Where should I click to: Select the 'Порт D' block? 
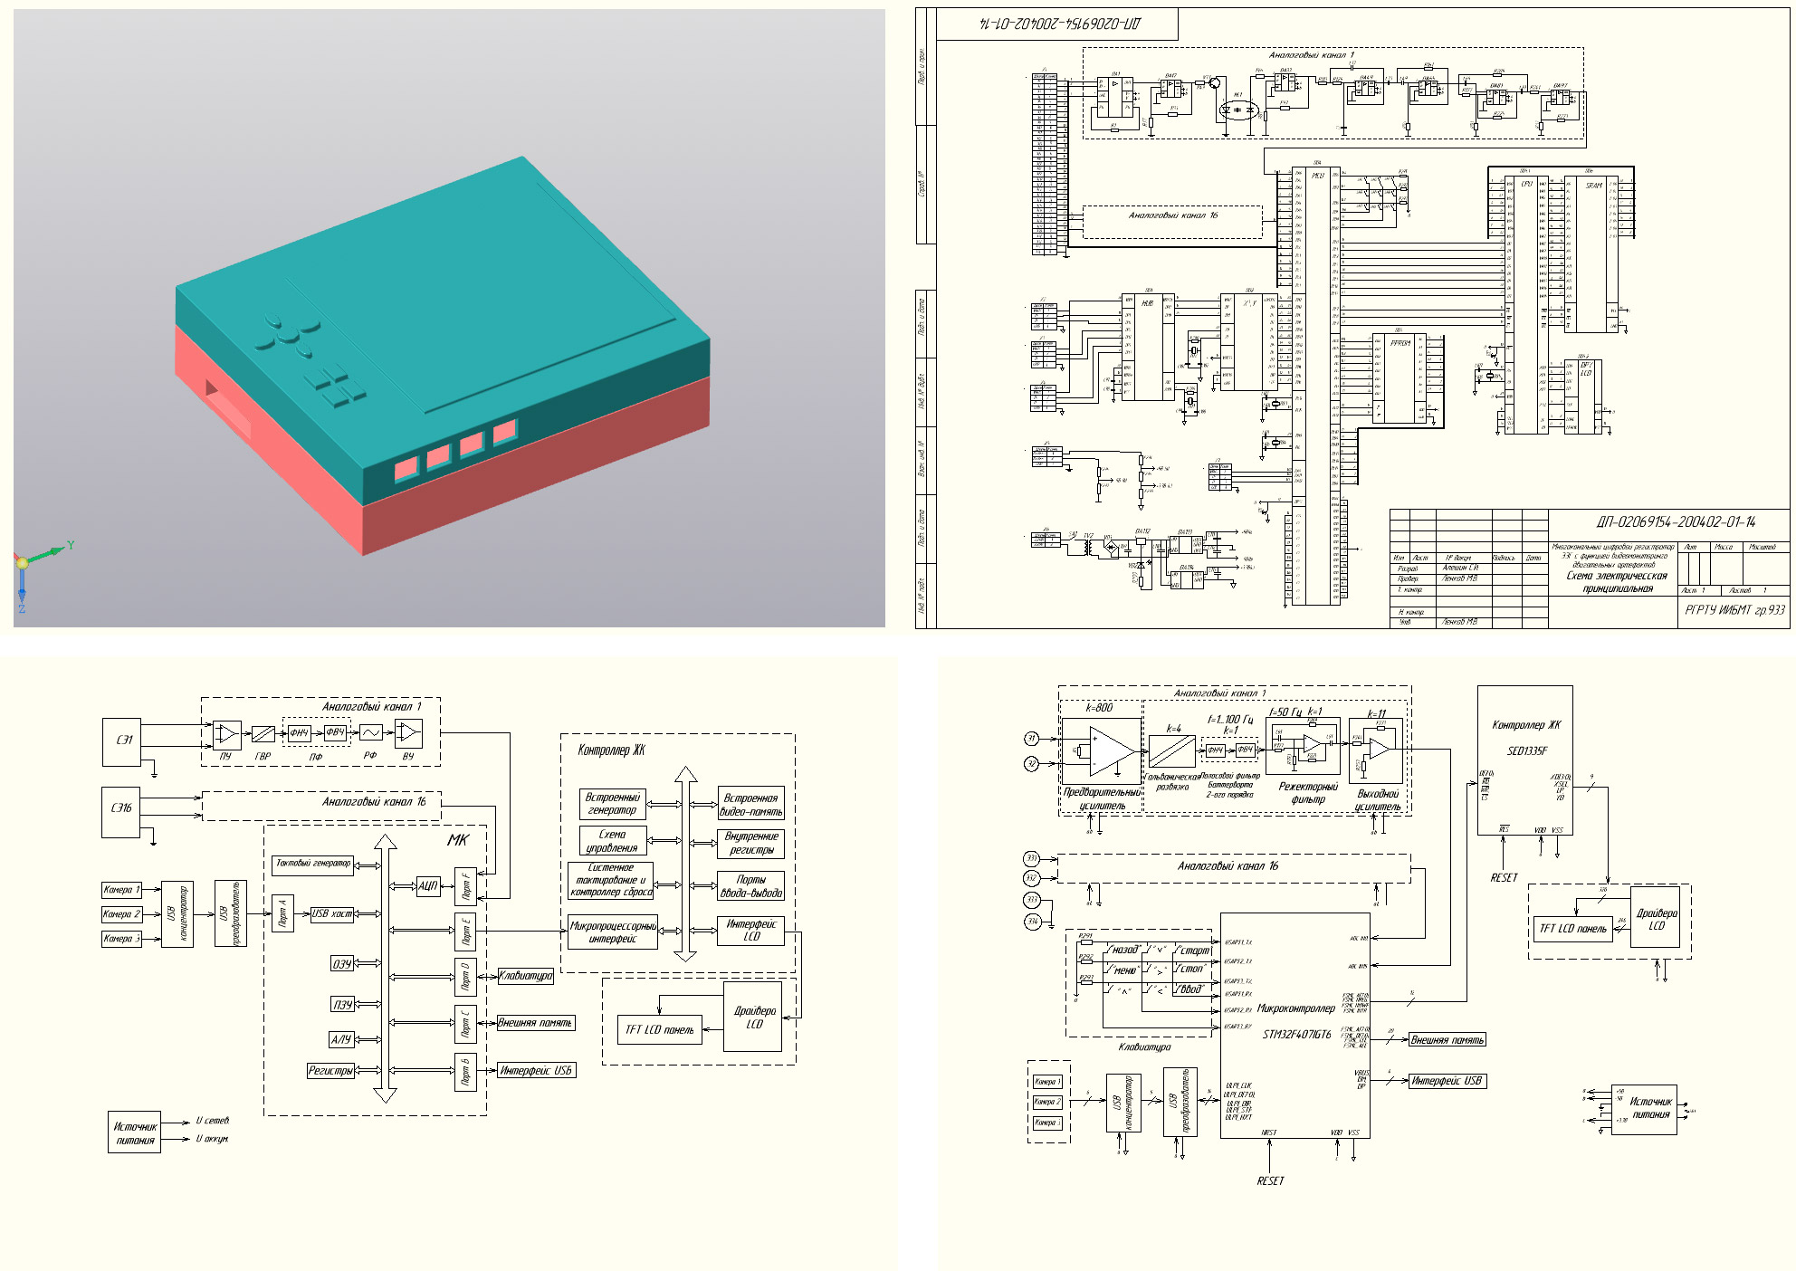465,978
